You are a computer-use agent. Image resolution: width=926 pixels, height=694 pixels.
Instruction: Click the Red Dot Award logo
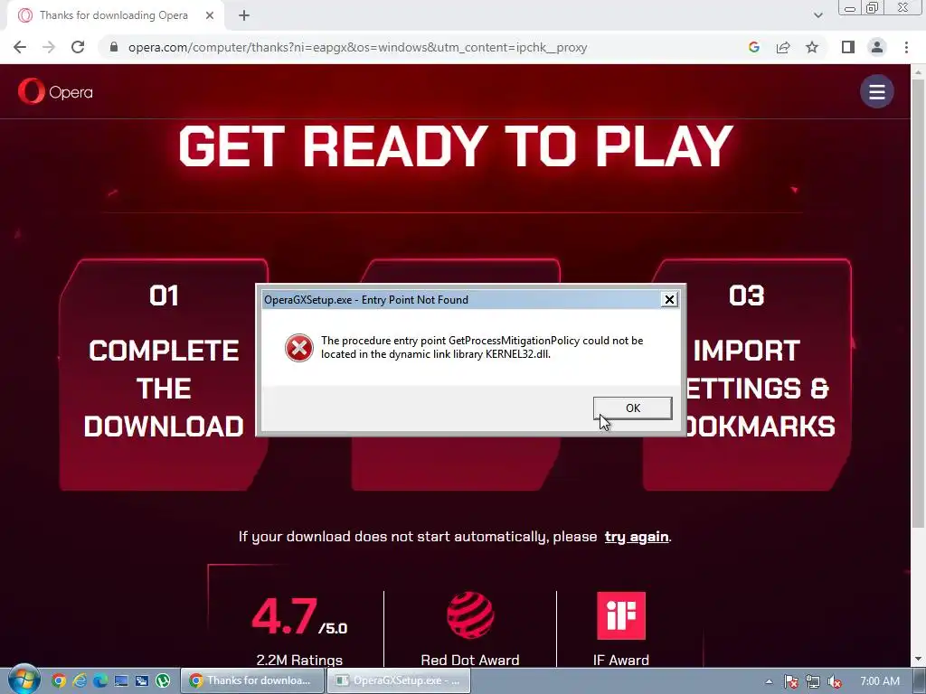click(x=470, y=615)
